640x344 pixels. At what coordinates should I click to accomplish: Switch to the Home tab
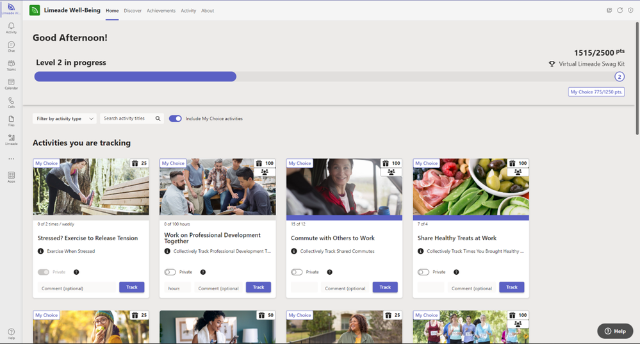[112, 11]
